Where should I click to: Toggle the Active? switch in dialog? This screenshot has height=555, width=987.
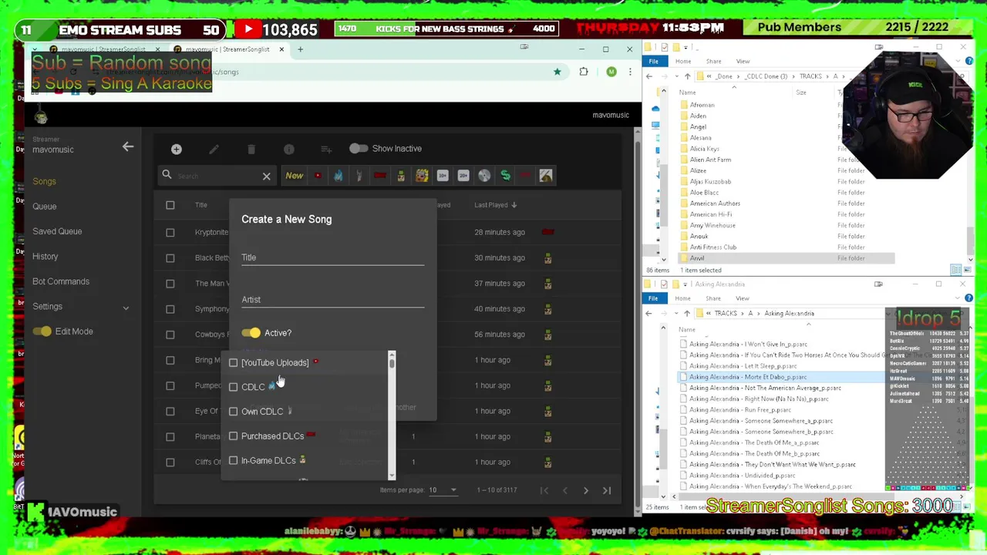tap(251, 333)
